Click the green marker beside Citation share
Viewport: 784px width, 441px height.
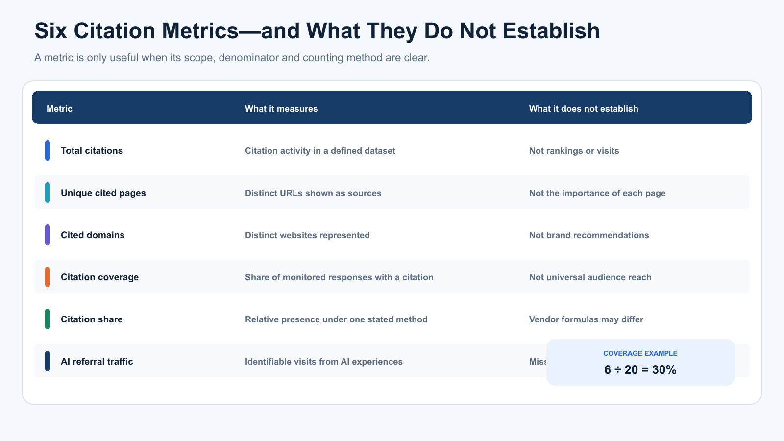[x=48, y=319]
